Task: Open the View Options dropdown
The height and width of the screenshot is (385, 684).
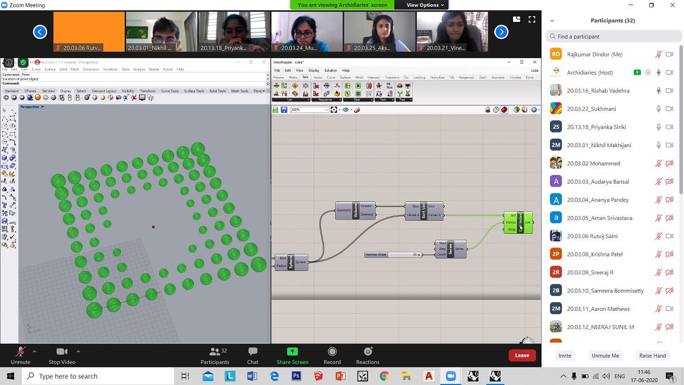Action: 426,5
